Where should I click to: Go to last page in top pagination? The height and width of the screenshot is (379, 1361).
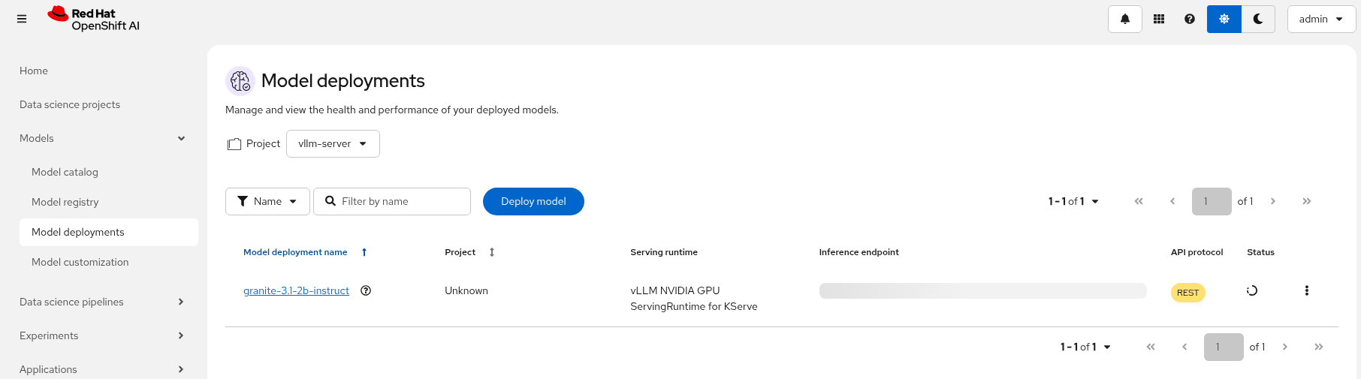(1307, 201)
